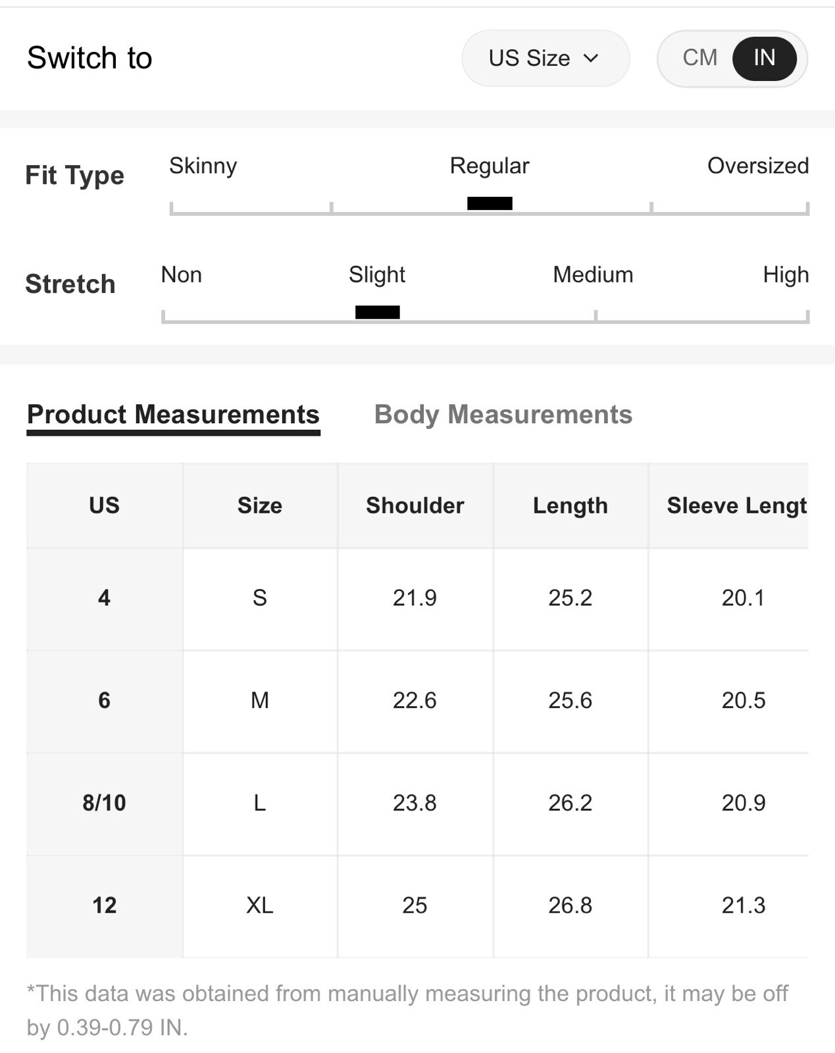Image resolution: width=835 pixels, height=1053 pixels.
Task: Click the Shoulder column header
Action: tap(415, 505)
